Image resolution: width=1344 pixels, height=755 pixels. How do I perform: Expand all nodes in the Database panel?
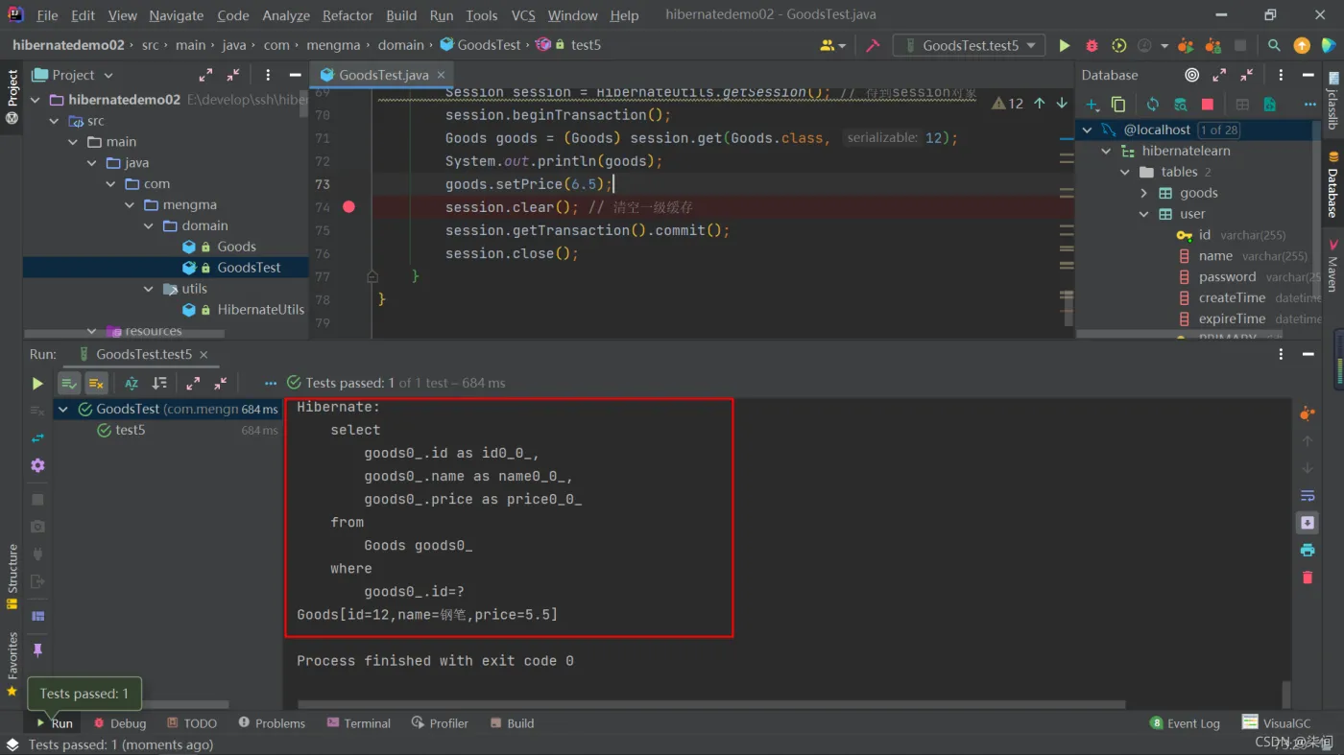1219,75
